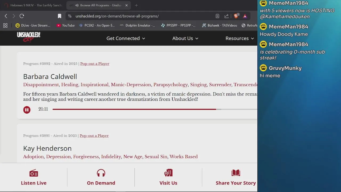Viewport: 341px width, 192px height.
Task: Reload the page
Action: [x=22, y=16]
